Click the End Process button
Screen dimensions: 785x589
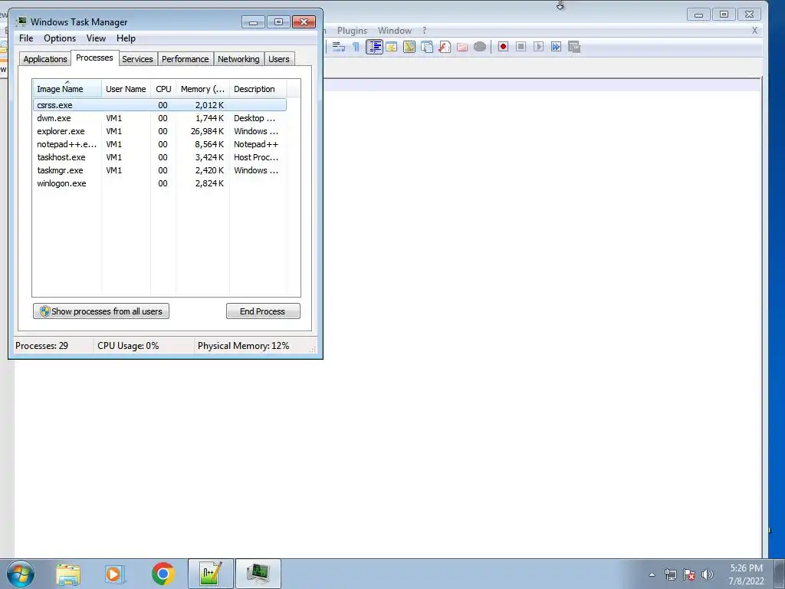point(263,311)
